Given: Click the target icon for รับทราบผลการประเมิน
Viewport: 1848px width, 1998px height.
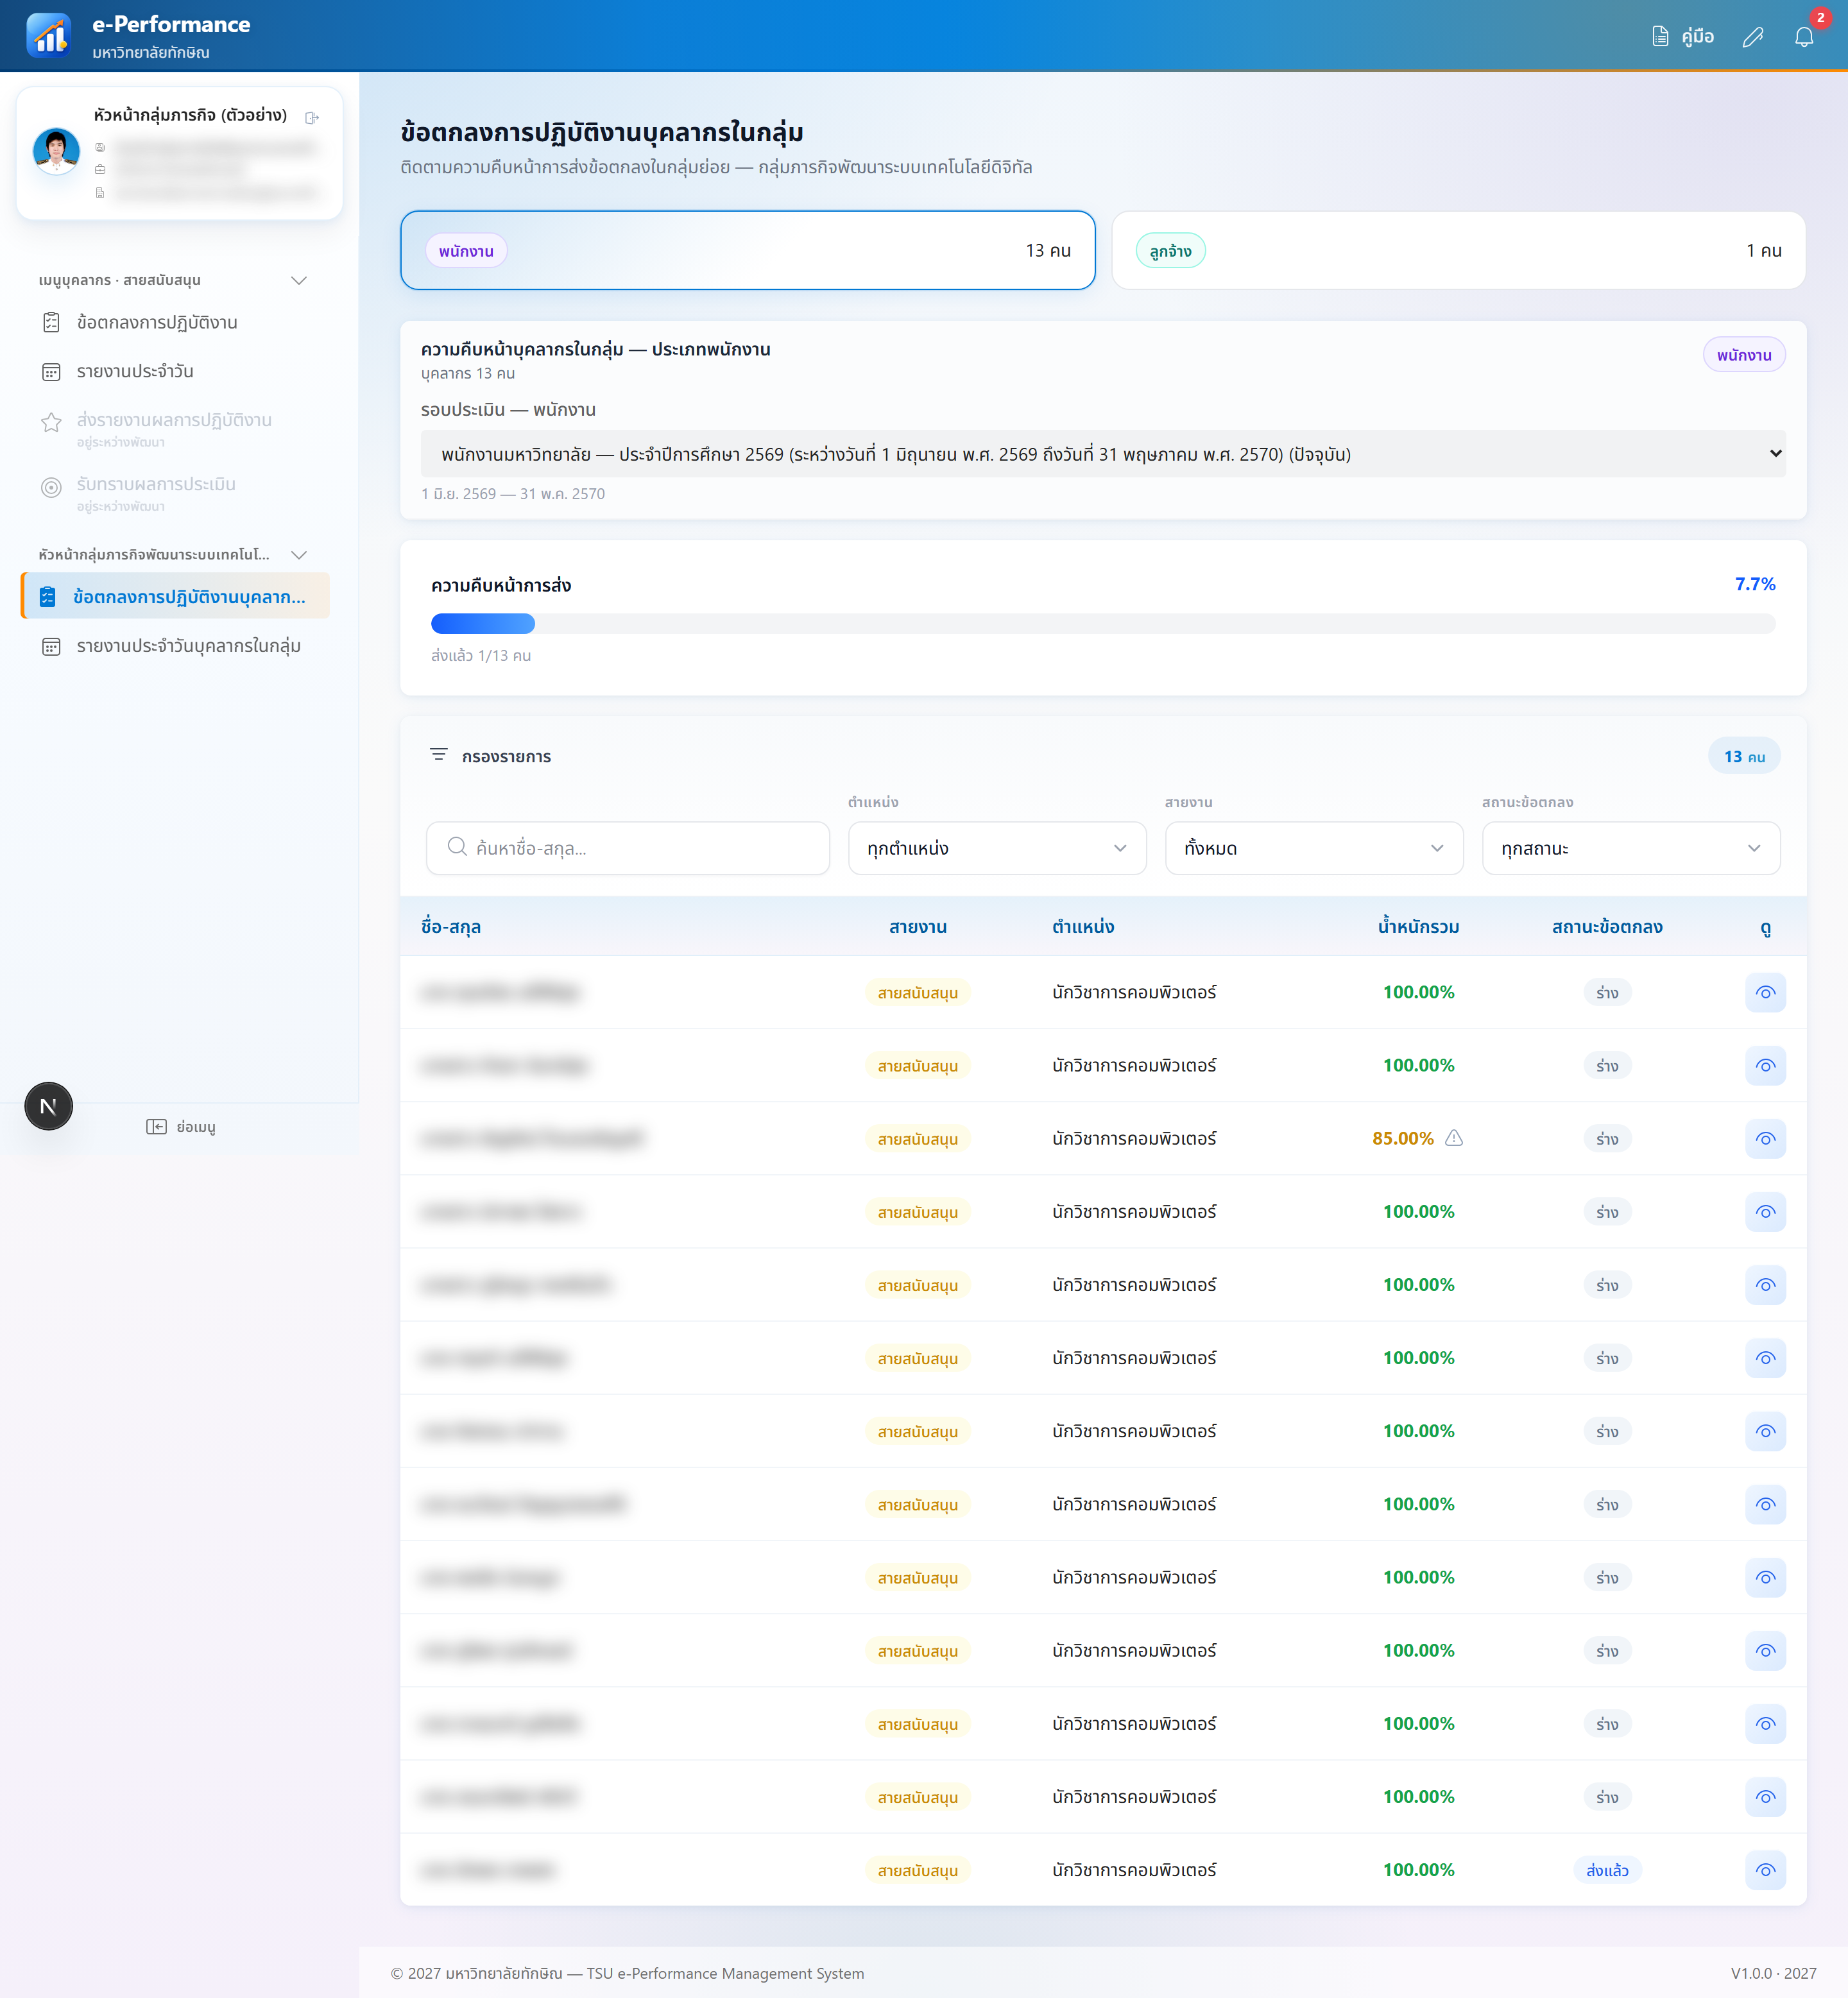Looking at the screenshot, I should pyautogui.click(x=51, y=487).
